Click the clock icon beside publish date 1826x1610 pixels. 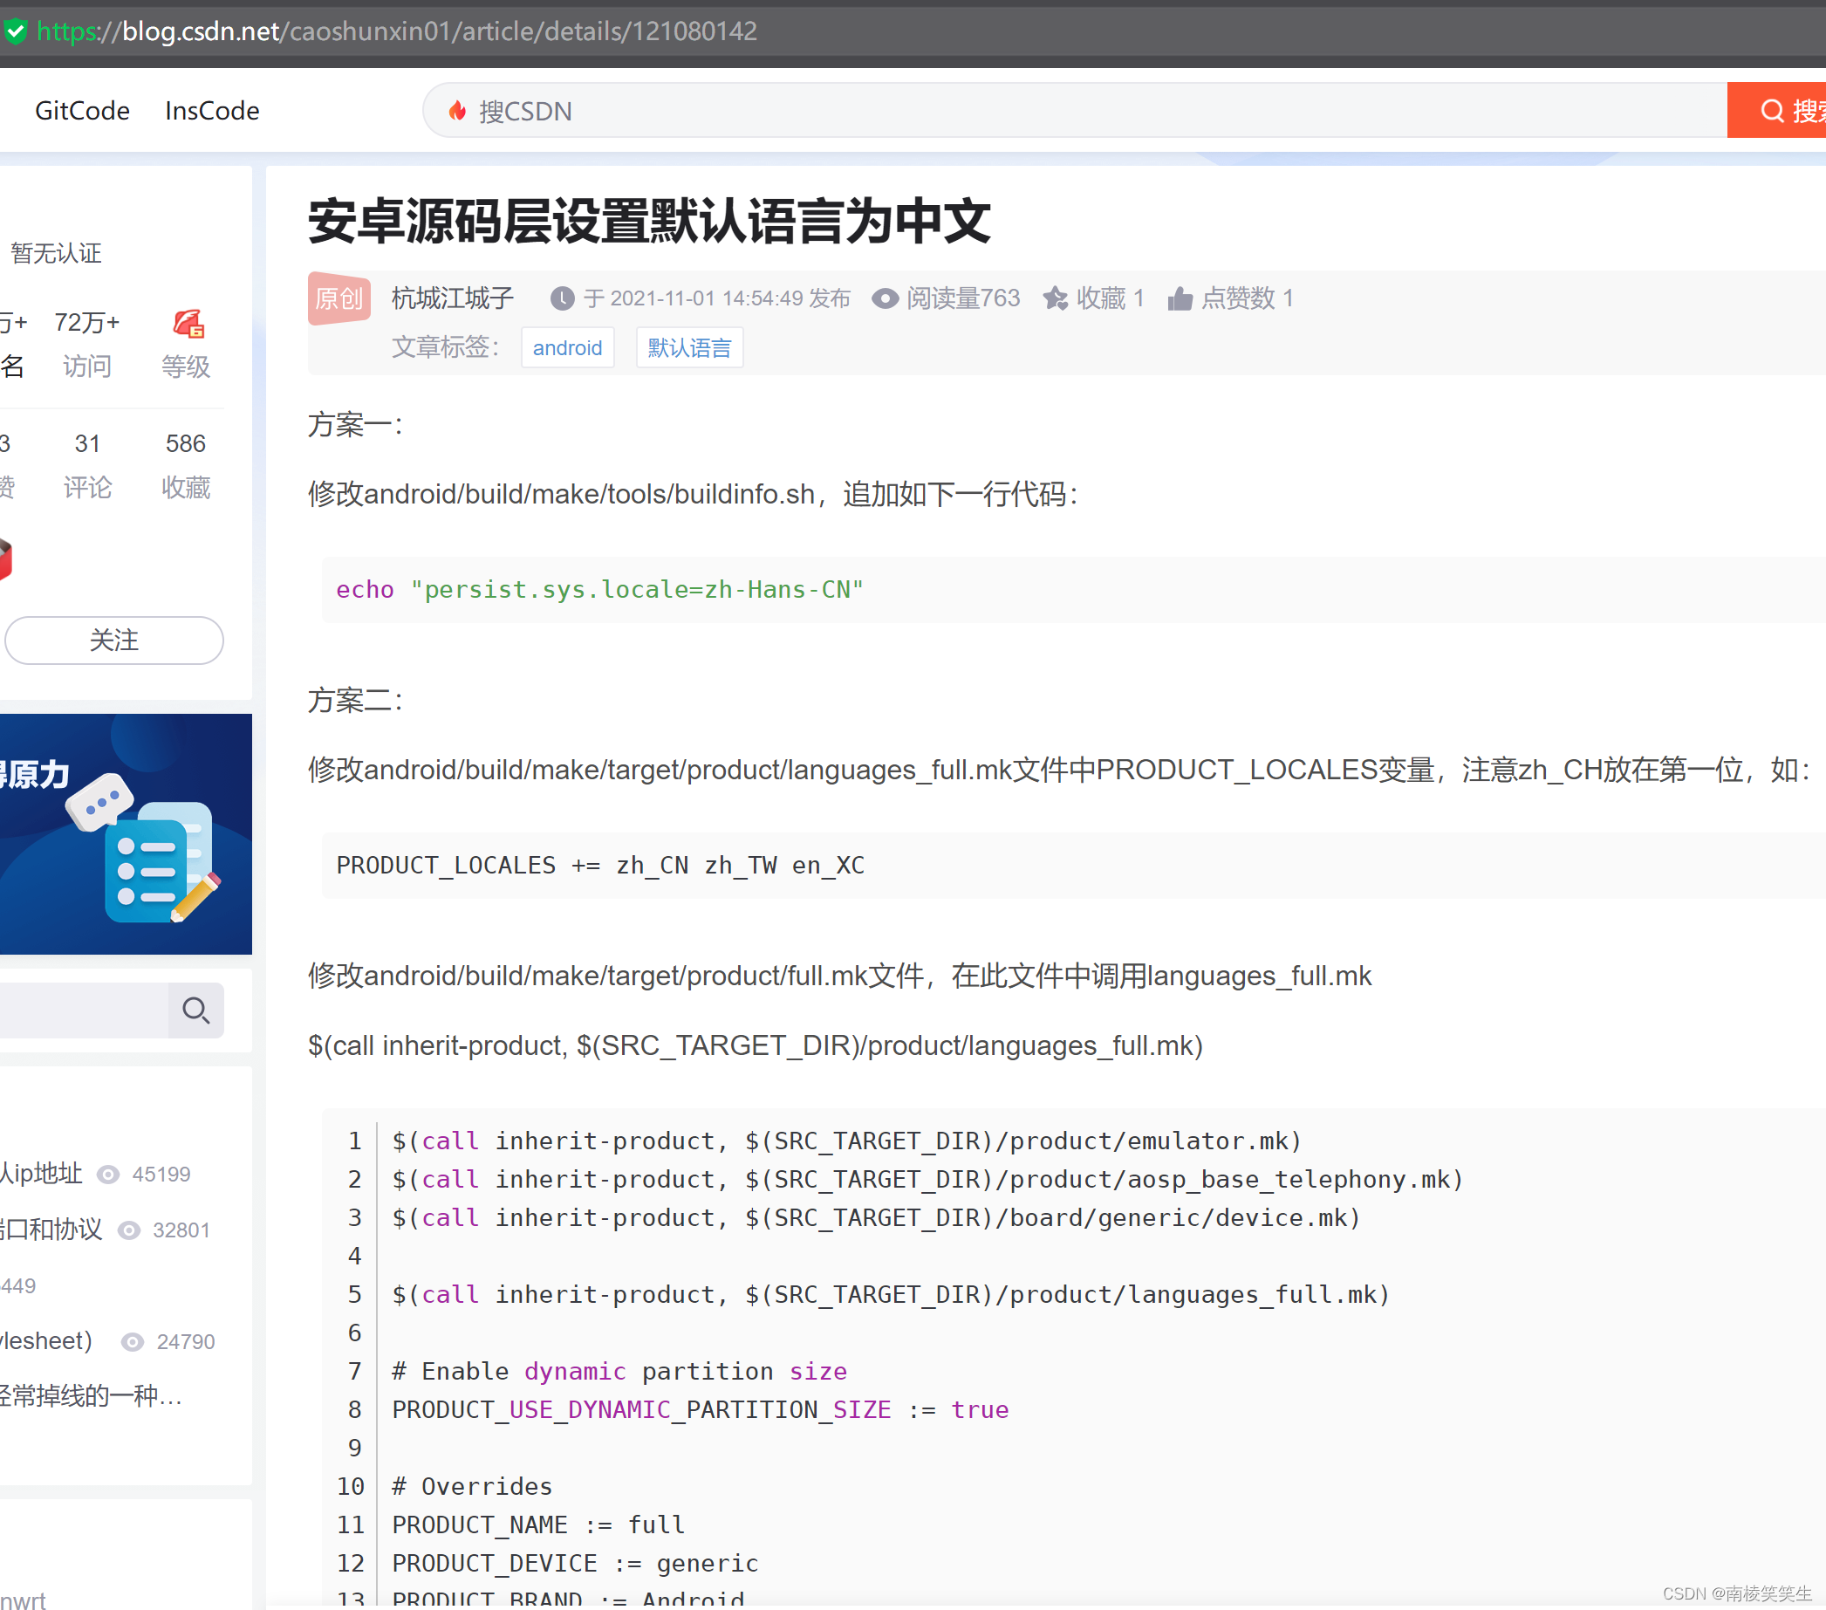click(562, 298)
